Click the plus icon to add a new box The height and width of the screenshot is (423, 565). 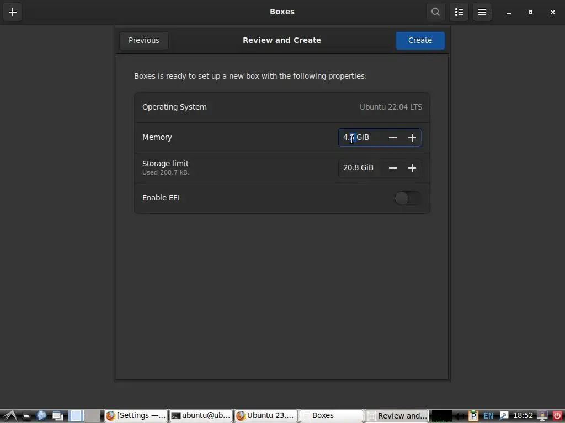coord(13,12)
